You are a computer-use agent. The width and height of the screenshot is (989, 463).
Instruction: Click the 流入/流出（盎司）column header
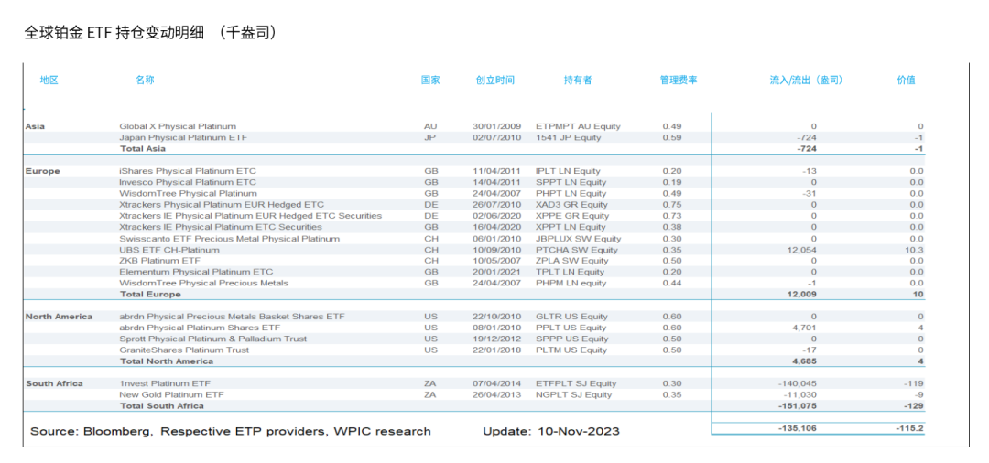click(806, 80)
